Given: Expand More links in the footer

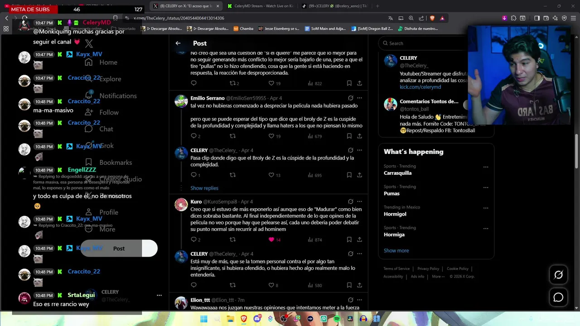Looking at the screenshot, I should [x=438, y=276].
